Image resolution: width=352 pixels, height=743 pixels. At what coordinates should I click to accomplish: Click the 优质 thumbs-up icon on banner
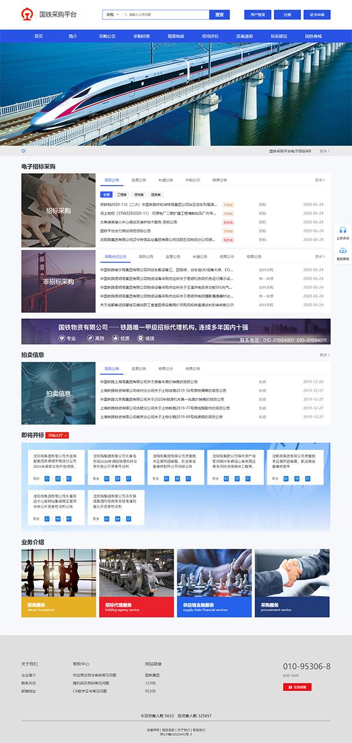point(115,338)
